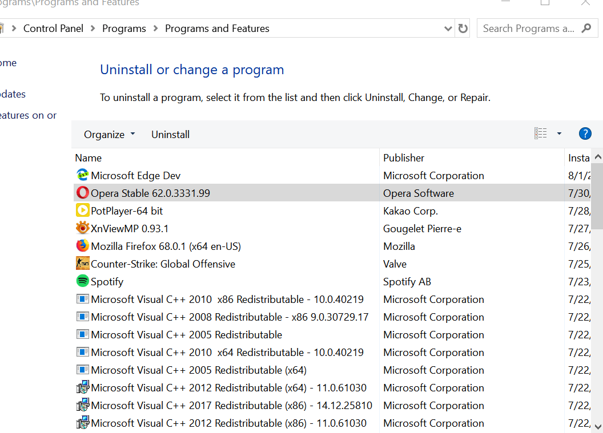Refresh the Programs and Features list

tap(463, 29)
